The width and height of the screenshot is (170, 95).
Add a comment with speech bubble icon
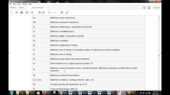[62, 12]
